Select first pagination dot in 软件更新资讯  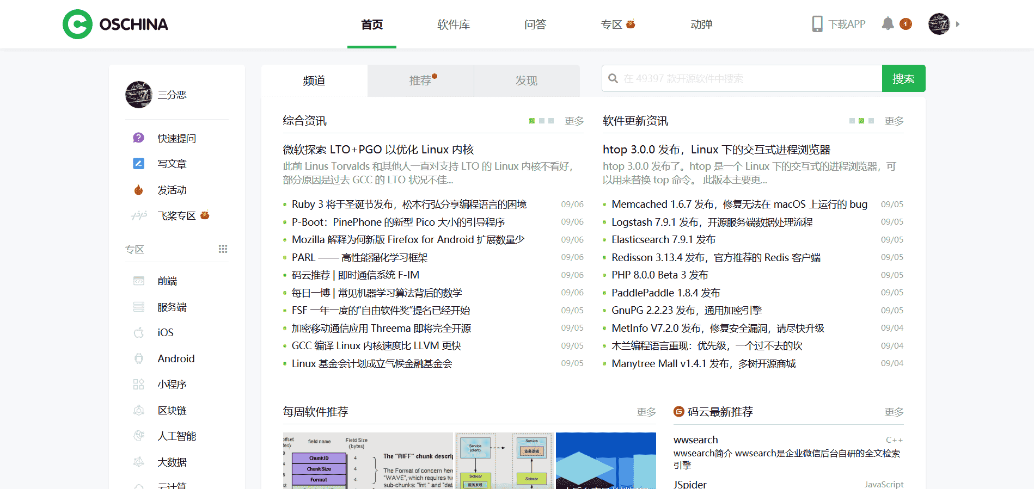coord(852,121)
